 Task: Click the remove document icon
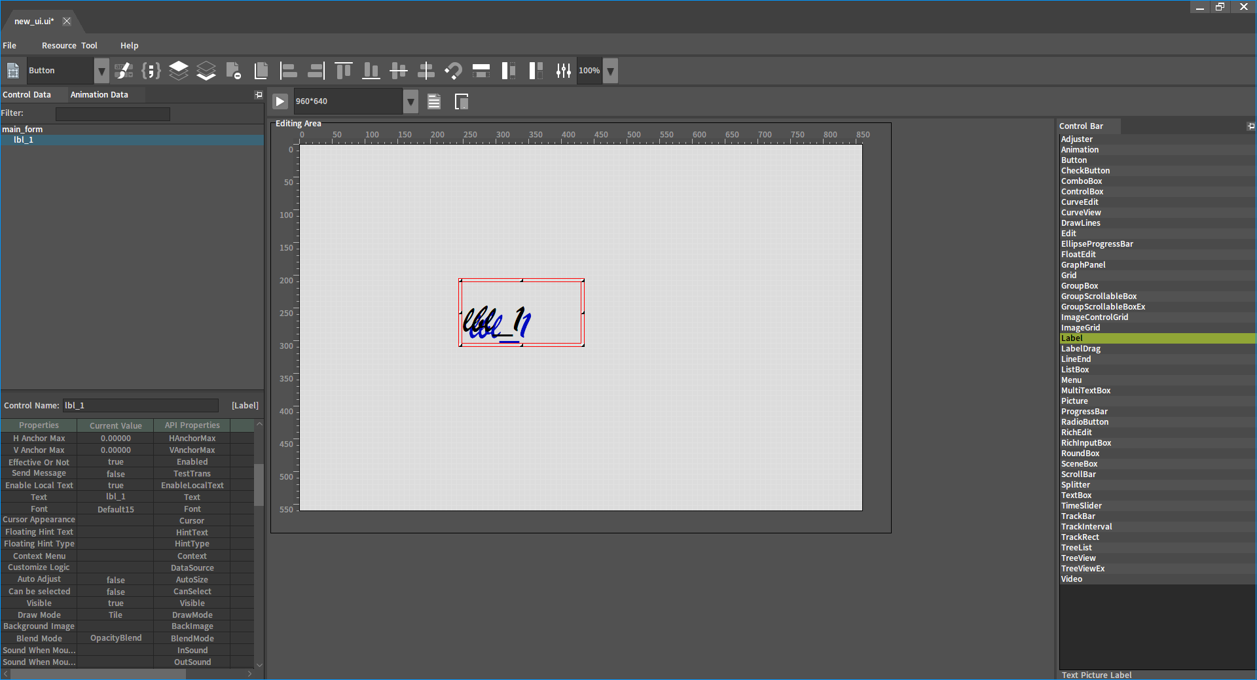coord(234,71)
